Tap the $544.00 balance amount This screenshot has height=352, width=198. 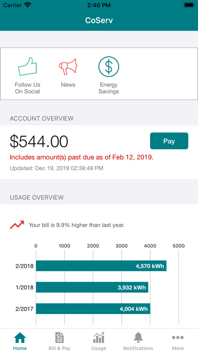39,142
